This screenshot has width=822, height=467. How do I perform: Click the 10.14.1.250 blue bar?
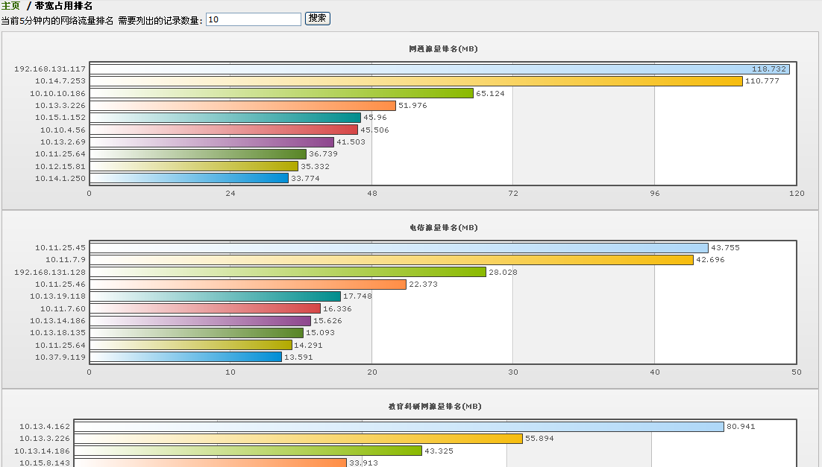point(188,179)
